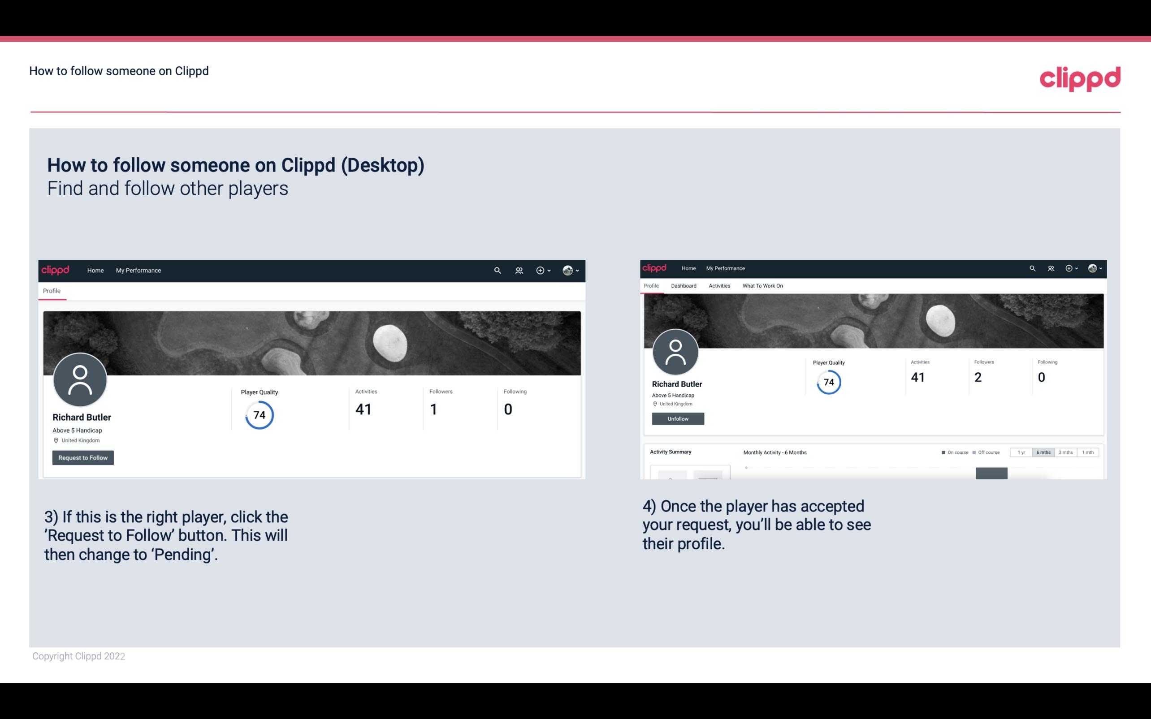Click the location pin icon under Richard Butler

[56, 440]
